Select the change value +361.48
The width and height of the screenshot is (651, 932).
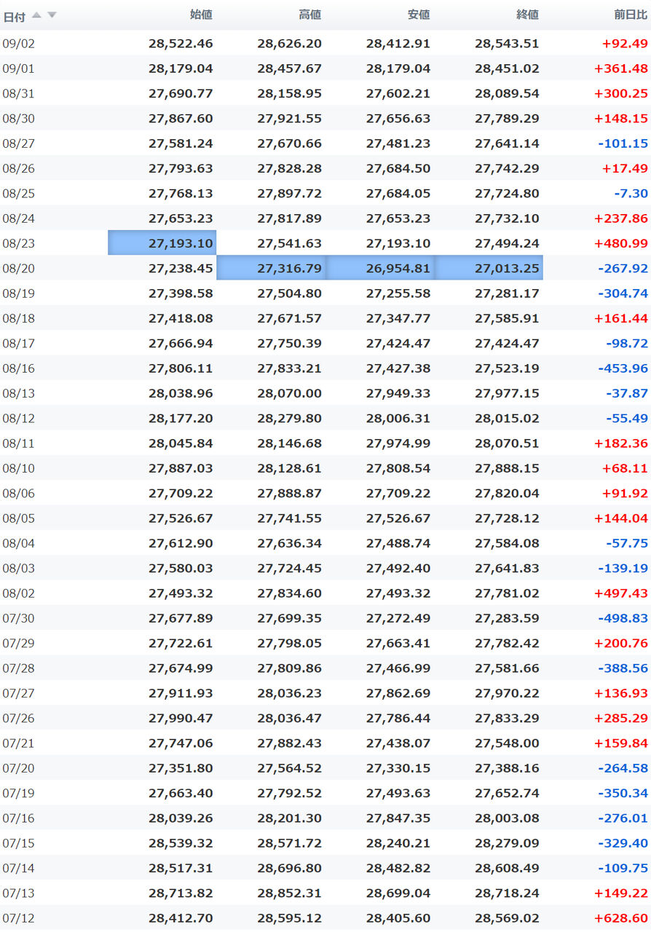click(x=621, y=68)
